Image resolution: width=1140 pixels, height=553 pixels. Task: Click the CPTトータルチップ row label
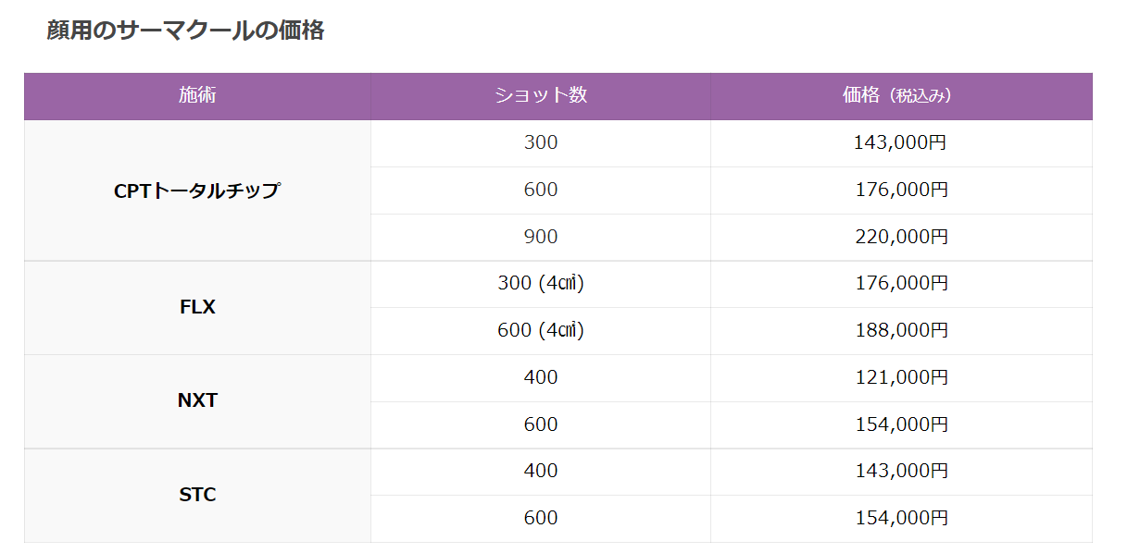(x=197, y=190)
